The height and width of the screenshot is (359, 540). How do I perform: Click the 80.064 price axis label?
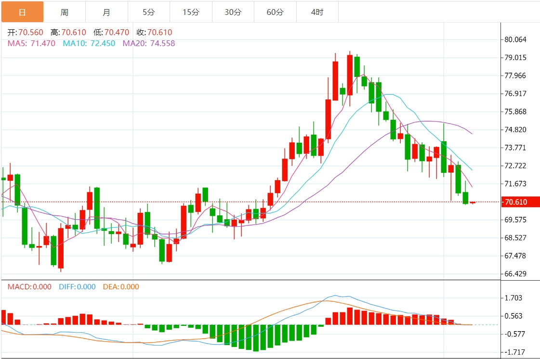coord(515,39)
